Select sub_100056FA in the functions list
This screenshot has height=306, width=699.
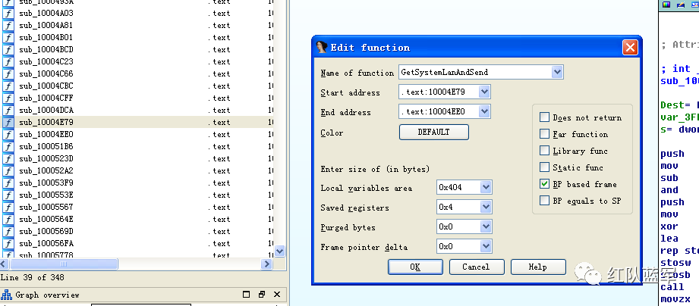pyautogui.click(x=46, y=243)
